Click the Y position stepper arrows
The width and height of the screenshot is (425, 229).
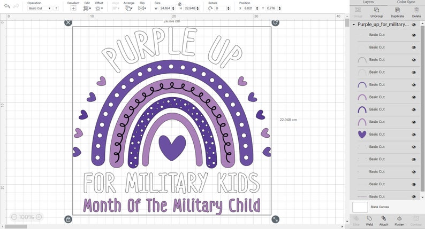click(x=280, y=9)
